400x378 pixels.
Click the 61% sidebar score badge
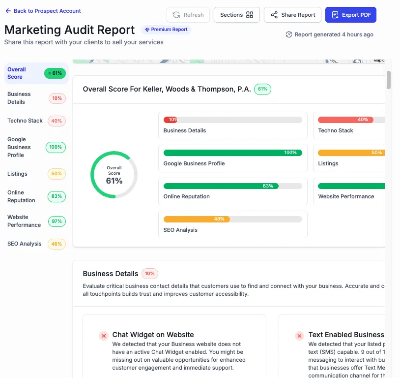coord(55,73)
